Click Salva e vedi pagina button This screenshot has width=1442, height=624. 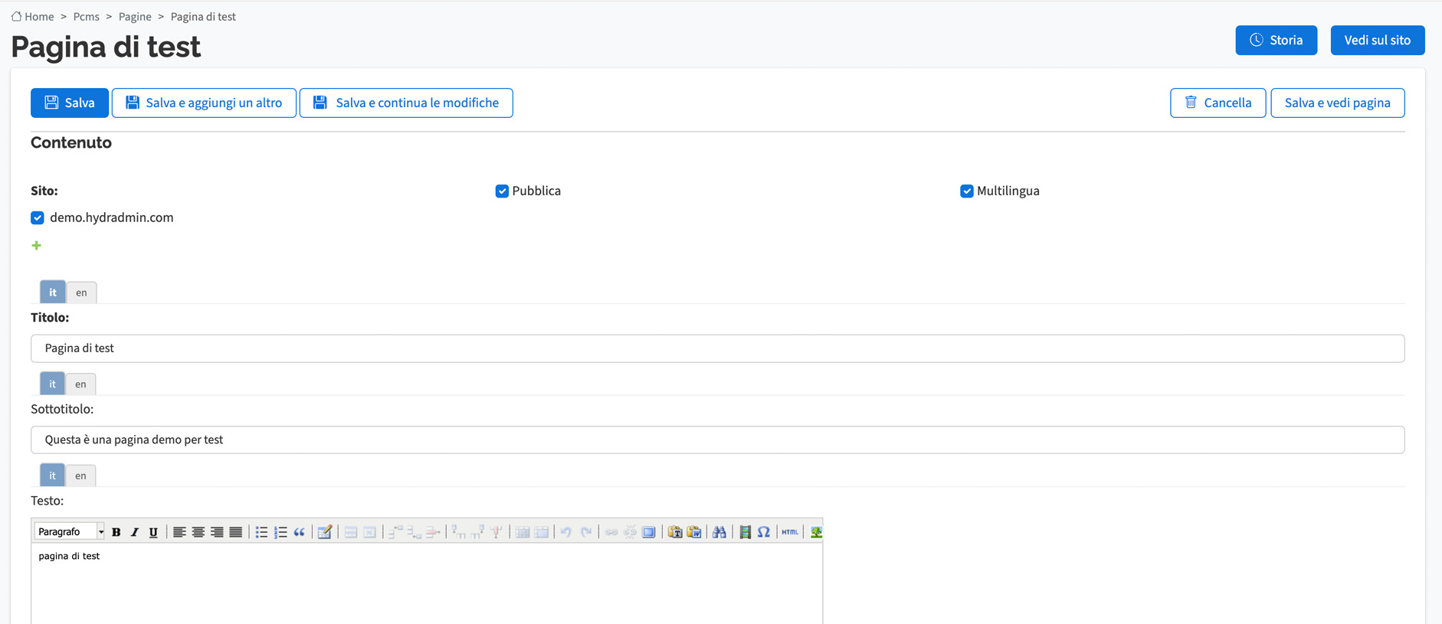pyautogui.click(x=1337, y=103)
